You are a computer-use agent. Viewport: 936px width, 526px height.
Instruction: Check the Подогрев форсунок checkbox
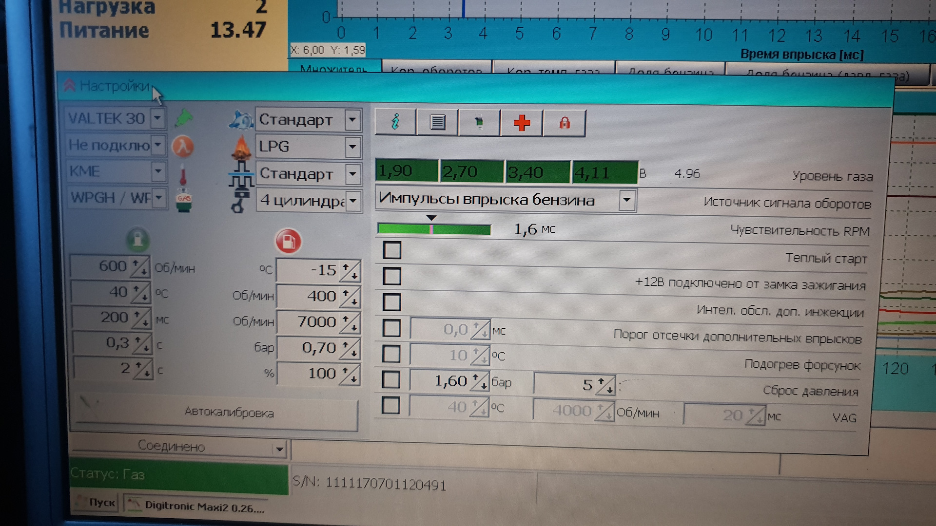click(x=391, y=354)
